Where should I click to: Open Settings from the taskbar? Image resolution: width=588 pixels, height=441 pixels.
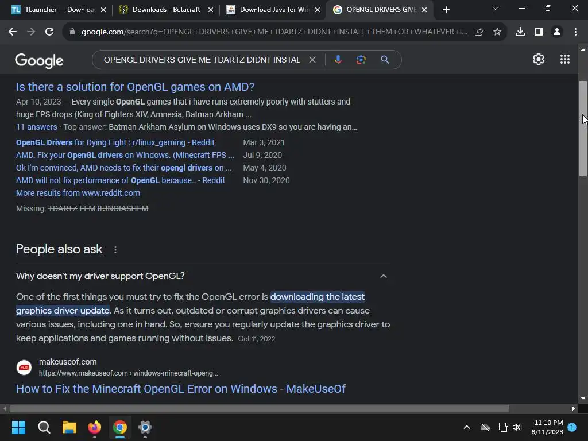click(x=145, y=427)
